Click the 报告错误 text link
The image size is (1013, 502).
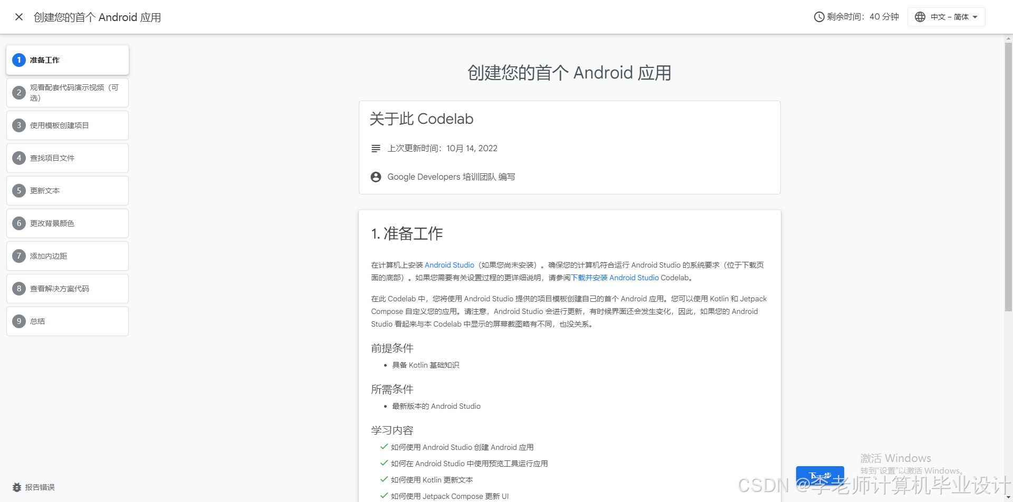coord(40,487)
